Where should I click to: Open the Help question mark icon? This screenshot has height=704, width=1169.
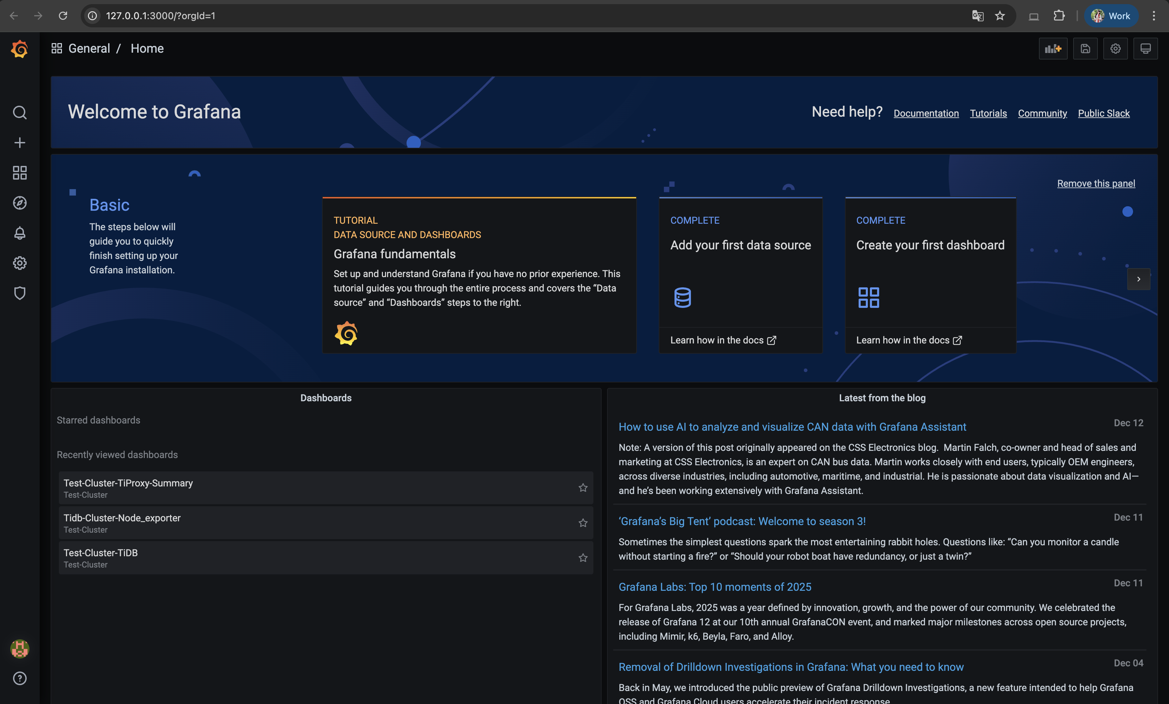[x=20, y=678]
